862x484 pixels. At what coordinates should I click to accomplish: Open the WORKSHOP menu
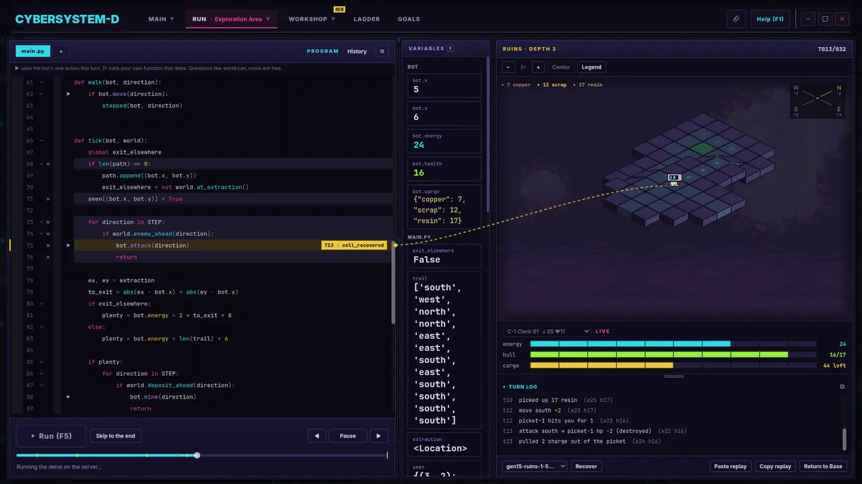tap(312, 19)
